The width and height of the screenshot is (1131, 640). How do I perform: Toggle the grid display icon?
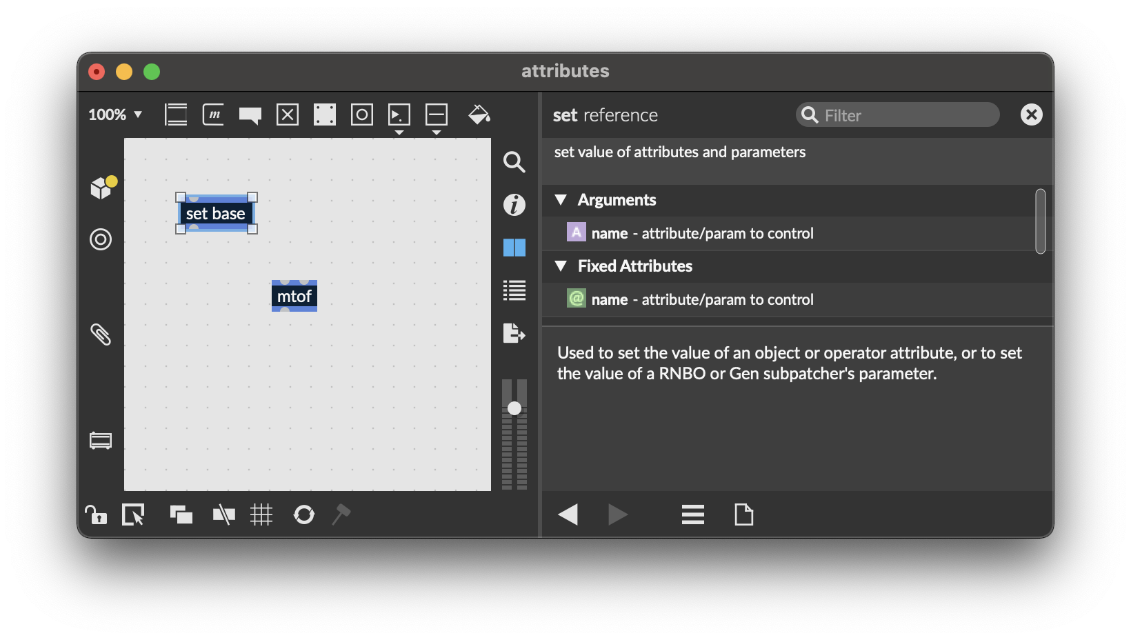(261, 514)
